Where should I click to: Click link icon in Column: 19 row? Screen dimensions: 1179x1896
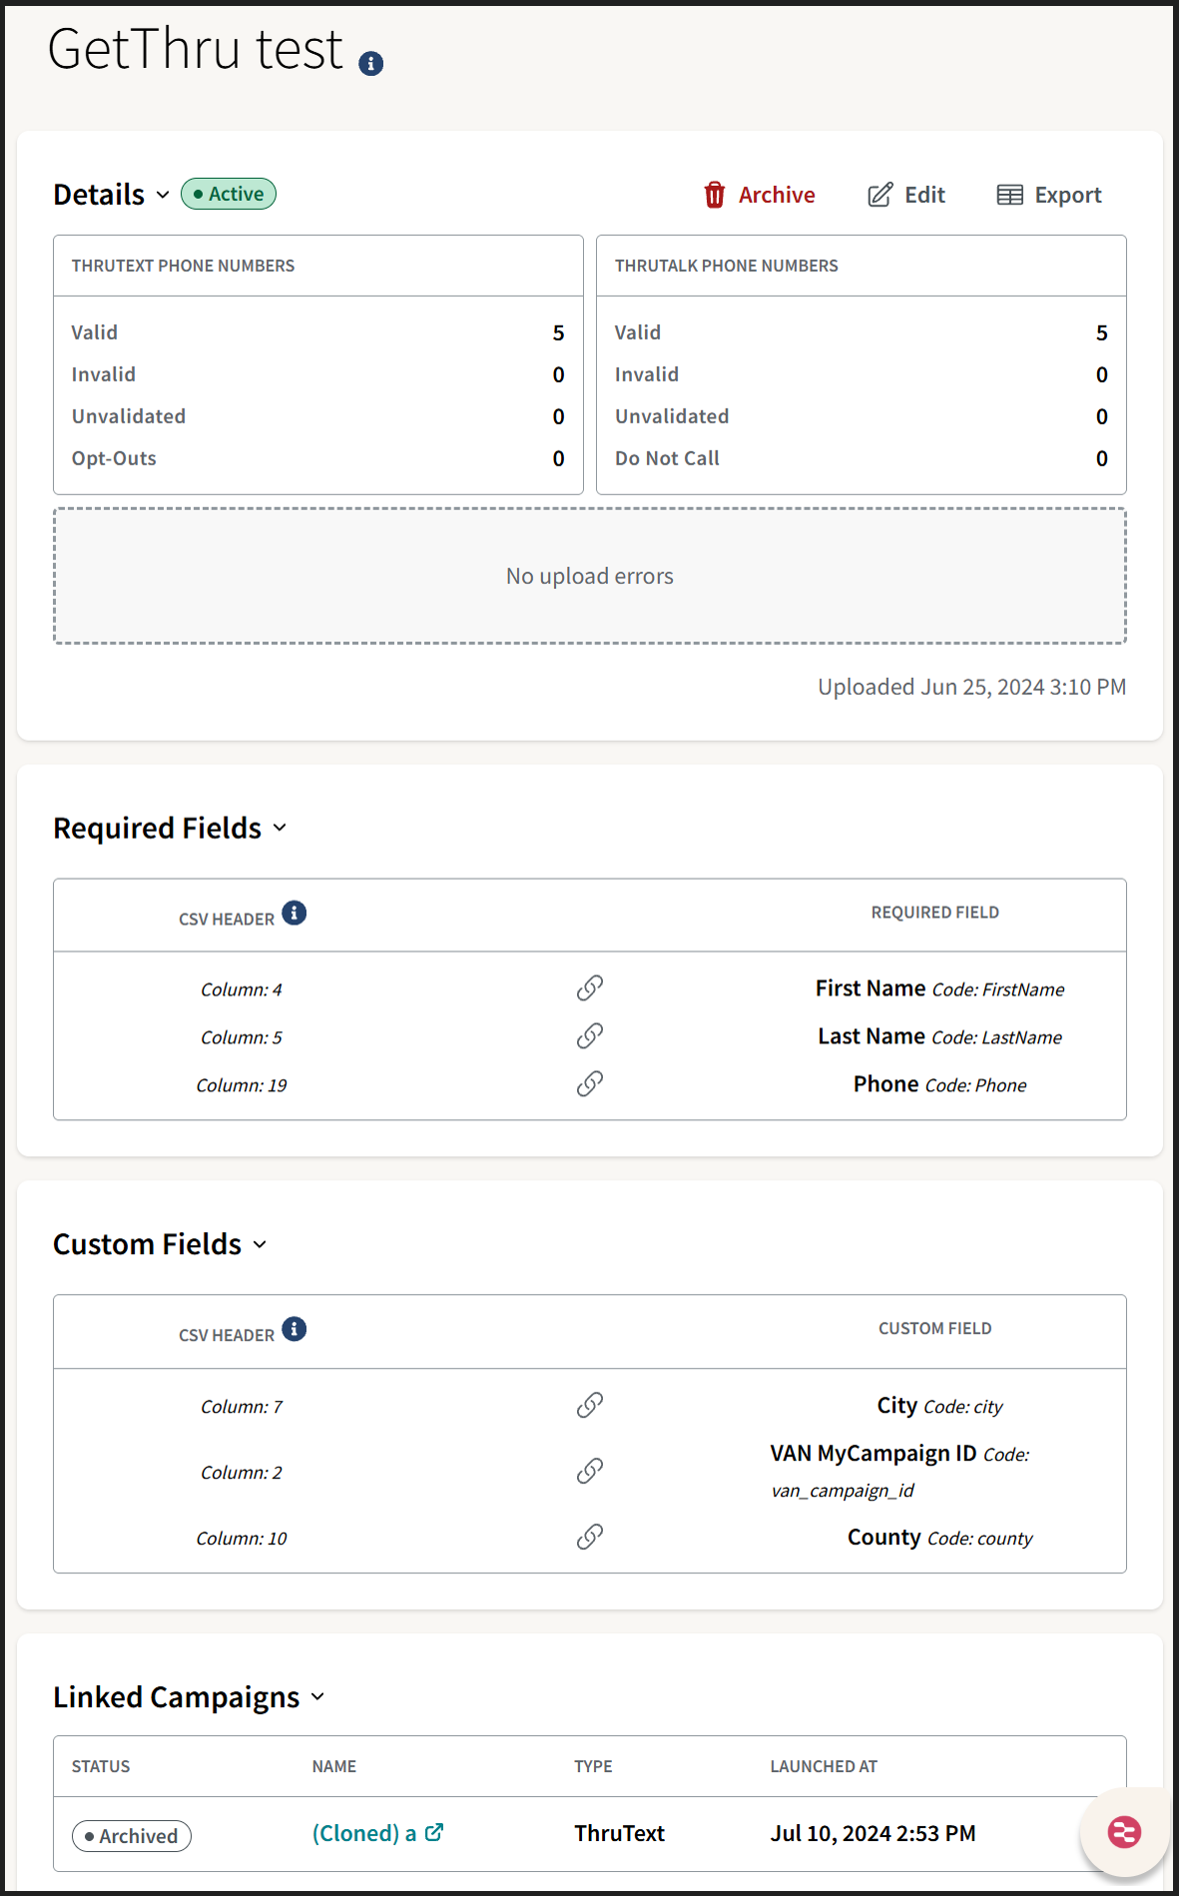[590, 1084]
